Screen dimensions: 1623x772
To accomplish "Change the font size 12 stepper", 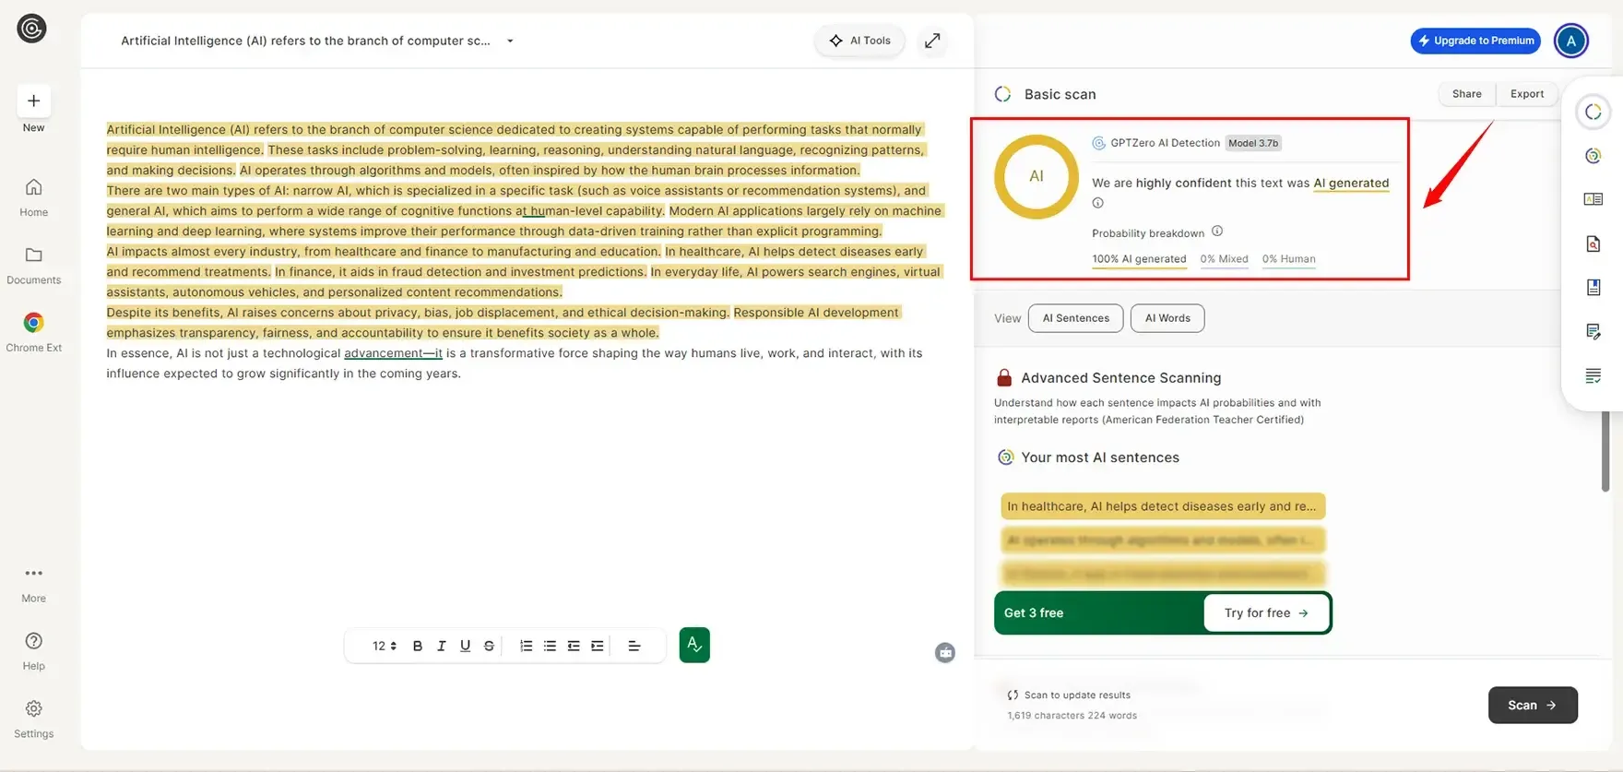I will [385, 646].
